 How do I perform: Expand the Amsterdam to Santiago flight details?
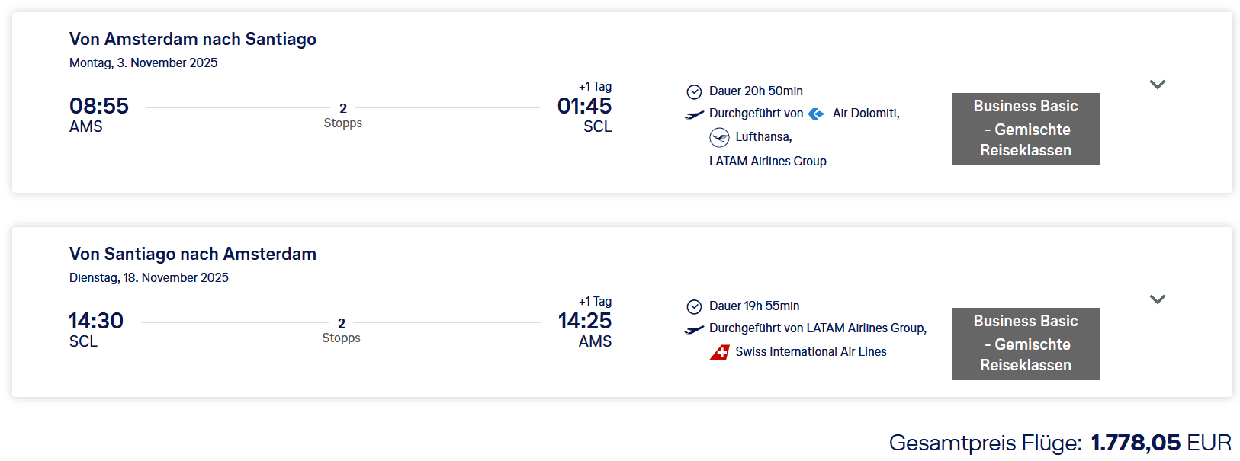pyautogui.click(x=1157, y=85)
